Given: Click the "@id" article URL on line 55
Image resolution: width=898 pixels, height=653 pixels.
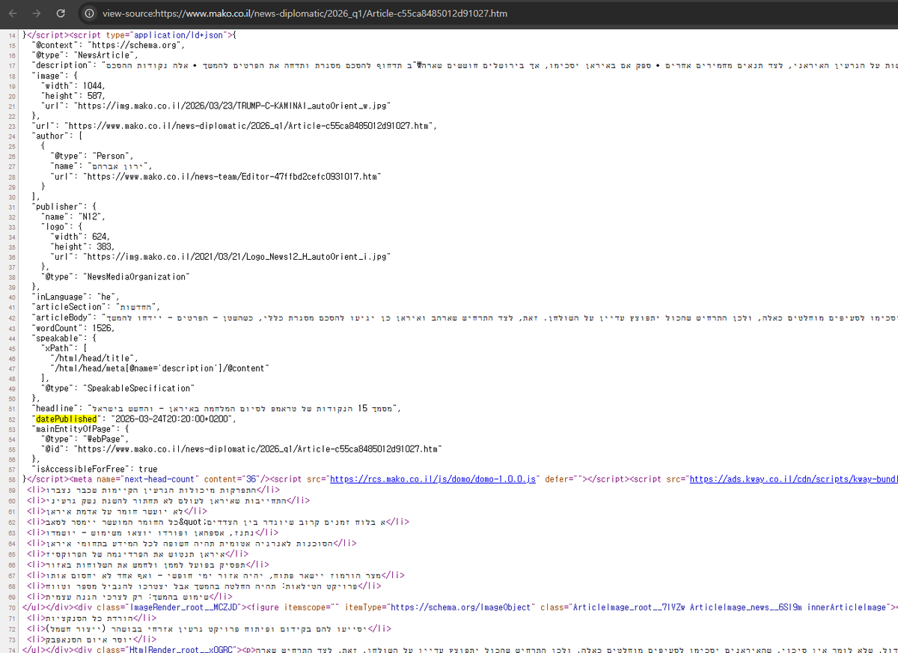Looking at the screenshot, I should tap(258, 449).
